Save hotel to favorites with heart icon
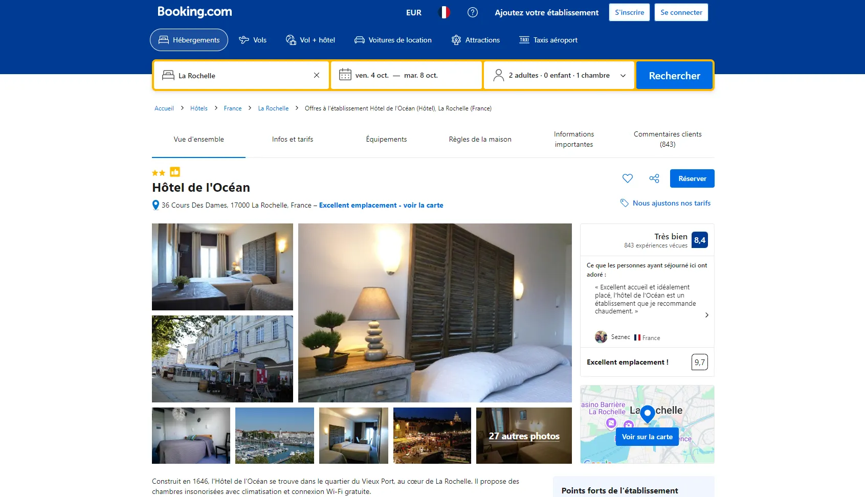865x497 pixels. coord(628,178)
